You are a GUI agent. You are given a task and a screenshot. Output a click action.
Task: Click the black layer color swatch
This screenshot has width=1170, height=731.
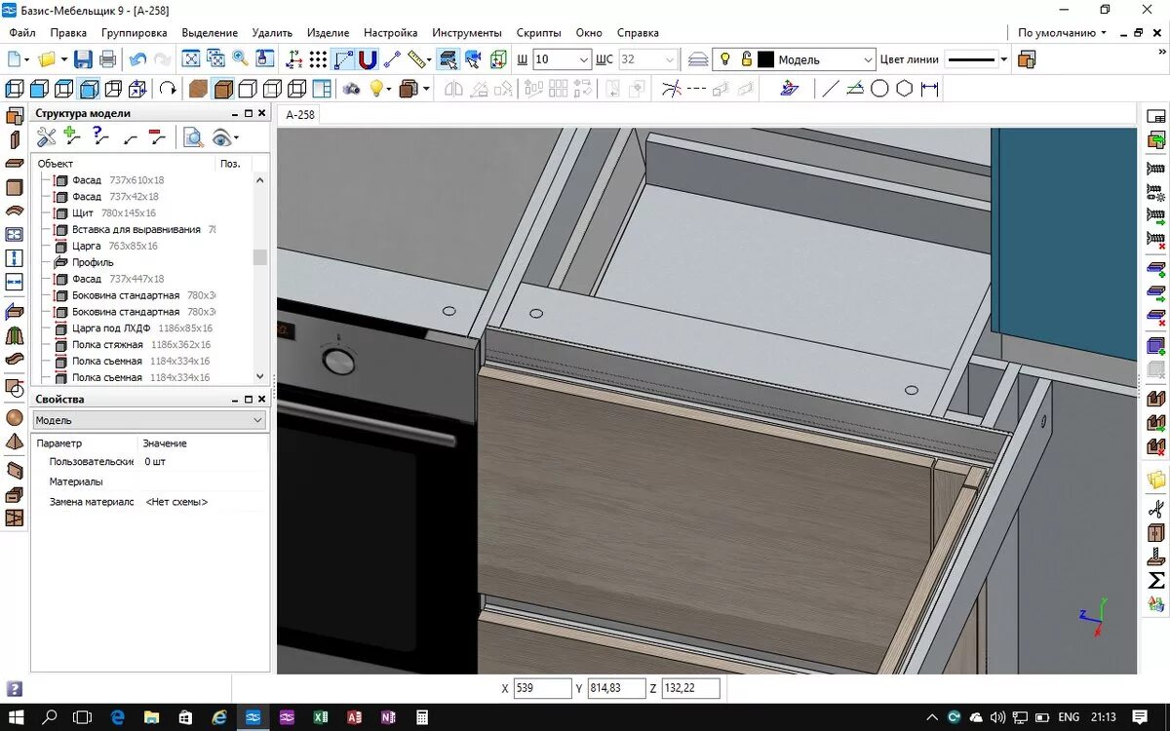(x=765, y=59)
